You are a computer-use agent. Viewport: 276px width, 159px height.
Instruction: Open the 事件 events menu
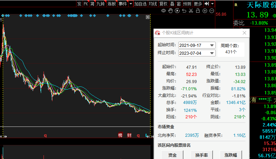[123, 4]
